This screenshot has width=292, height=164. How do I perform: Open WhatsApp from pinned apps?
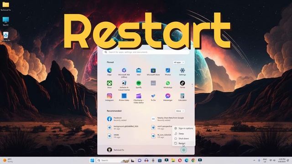click(168, 84)
